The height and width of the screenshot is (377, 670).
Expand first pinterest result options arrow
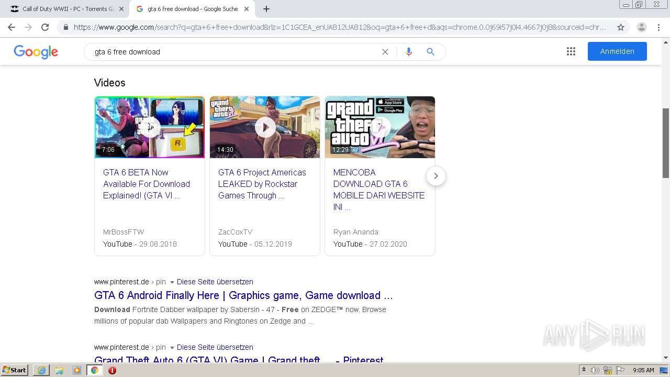tap(172, 282)
